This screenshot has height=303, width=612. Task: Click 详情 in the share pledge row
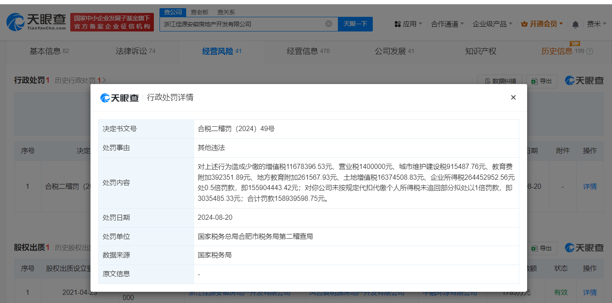590,292
